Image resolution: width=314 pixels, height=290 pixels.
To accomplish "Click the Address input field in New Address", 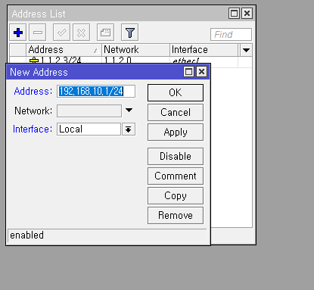I will pyautogui.click(x=96, y=92).
